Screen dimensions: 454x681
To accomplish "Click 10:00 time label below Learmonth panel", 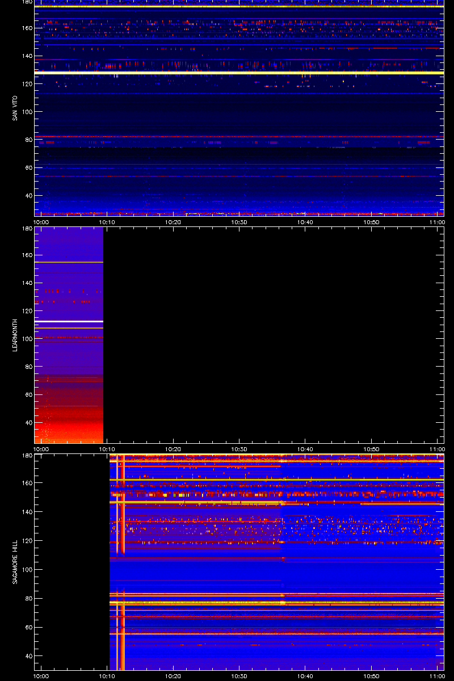I will point(41,449).
